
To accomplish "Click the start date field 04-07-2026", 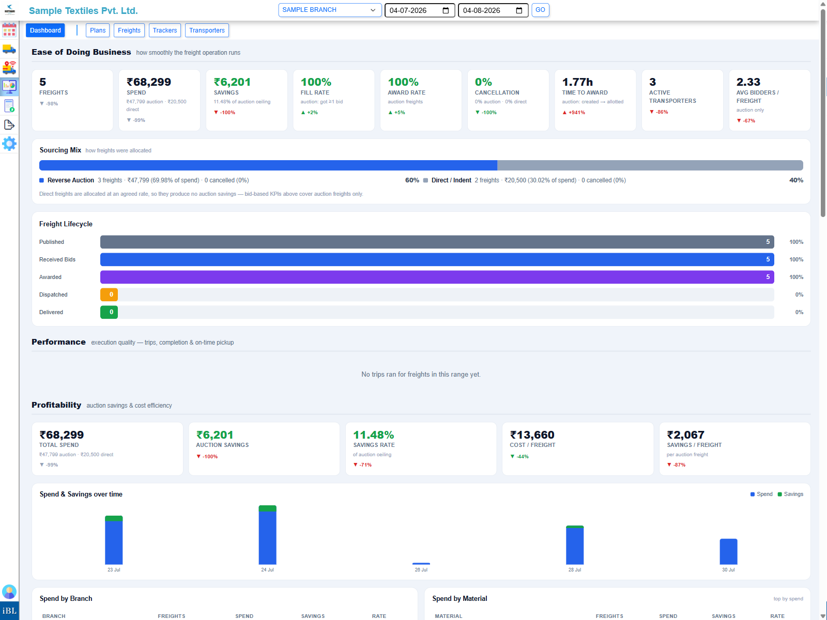I will click(420, 10).
